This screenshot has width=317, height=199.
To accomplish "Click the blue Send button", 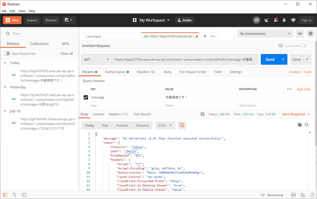I will pyautogui.click(x=270, y=60).
